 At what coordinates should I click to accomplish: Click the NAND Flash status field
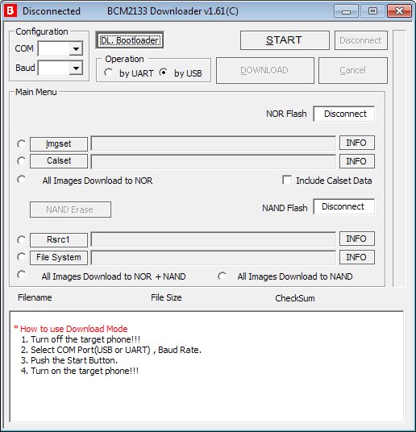(344, 206)
